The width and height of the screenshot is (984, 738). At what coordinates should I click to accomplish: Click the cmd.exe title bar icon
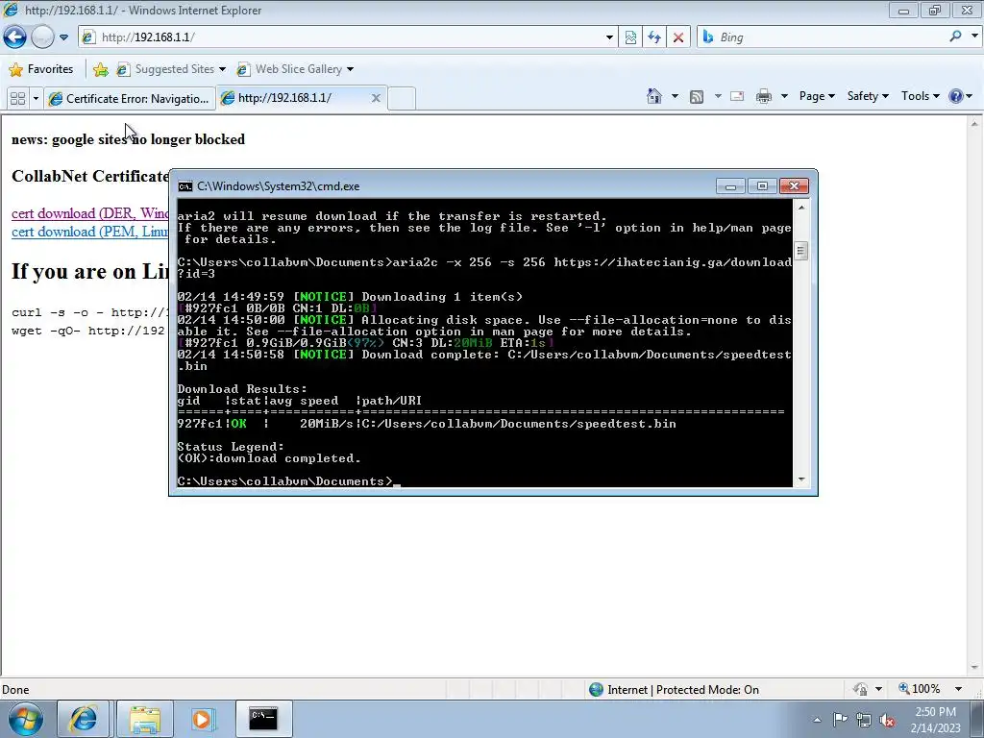pyautogui.click(x=185, y=186)
